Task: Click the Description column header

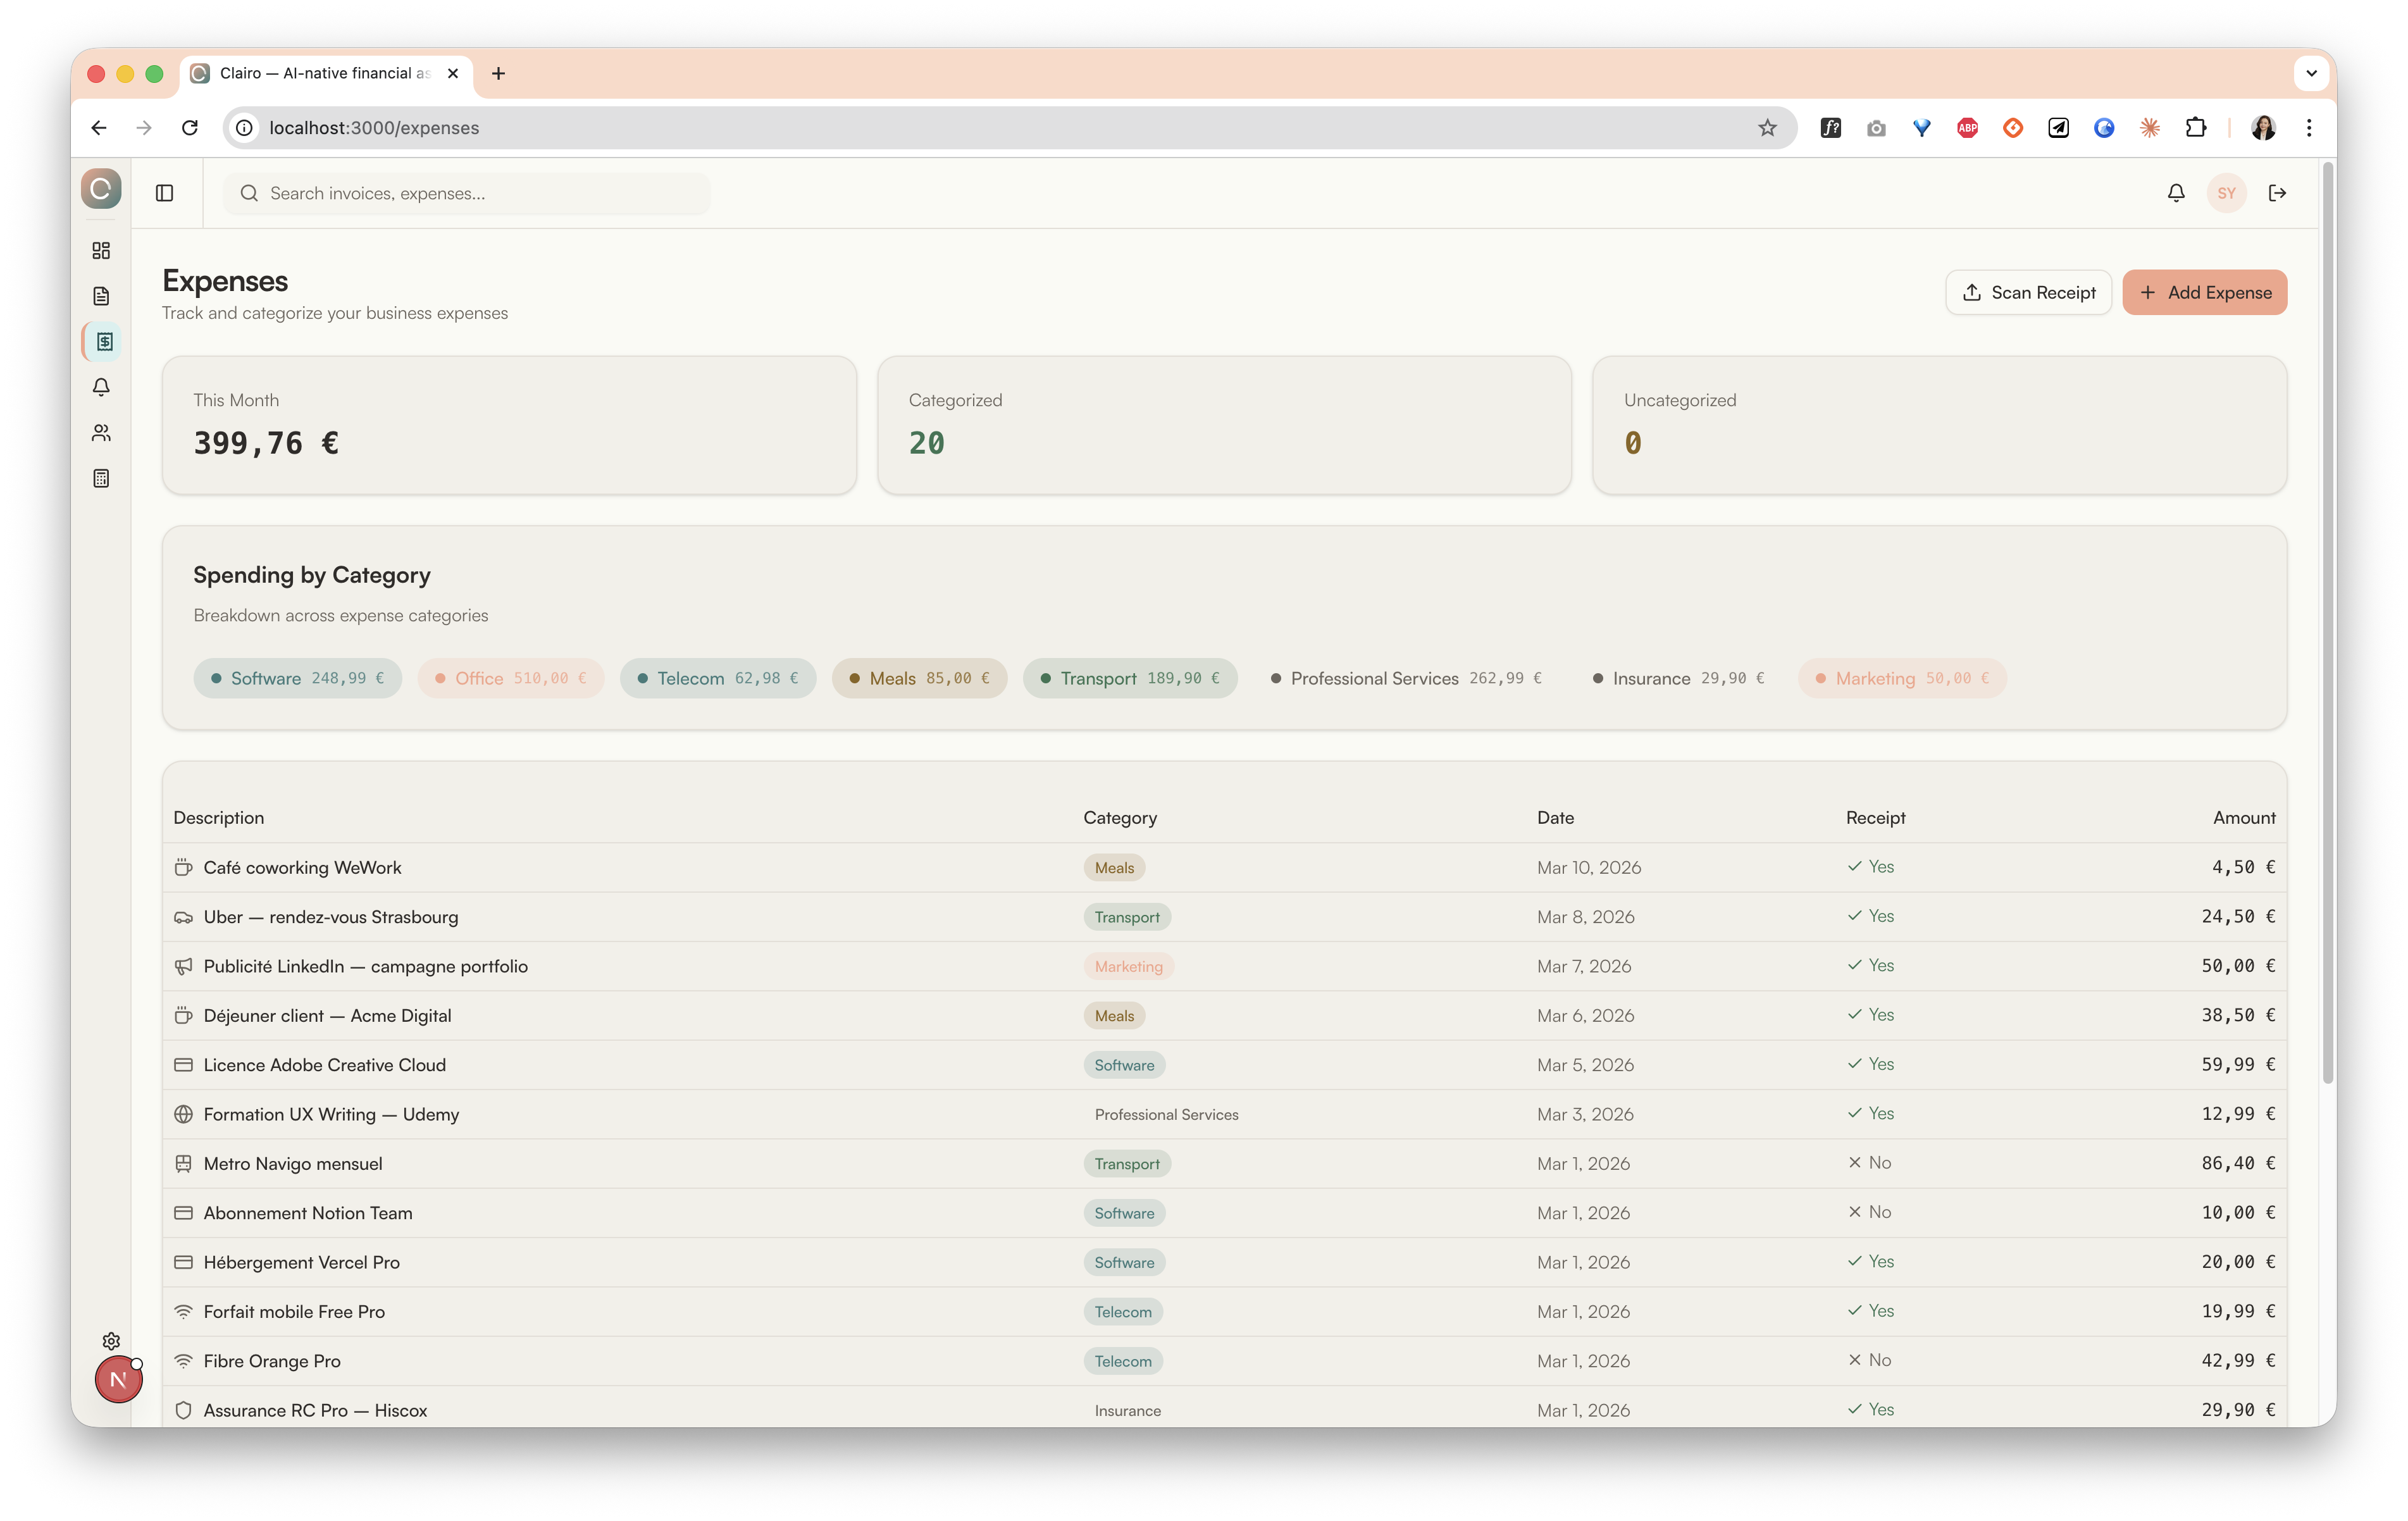Action: (219, 817)
